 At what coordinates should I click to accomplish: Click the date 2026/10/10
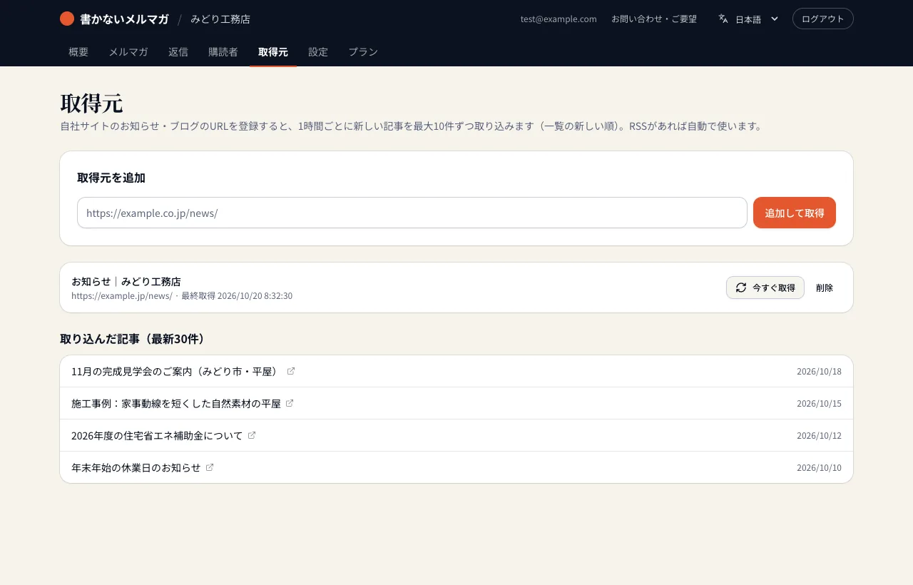(819, 468)
